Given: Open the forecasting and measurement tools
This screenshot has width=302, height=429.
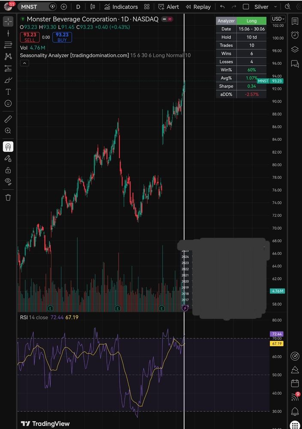Looking at the screenshot, I should click(8, 68).
